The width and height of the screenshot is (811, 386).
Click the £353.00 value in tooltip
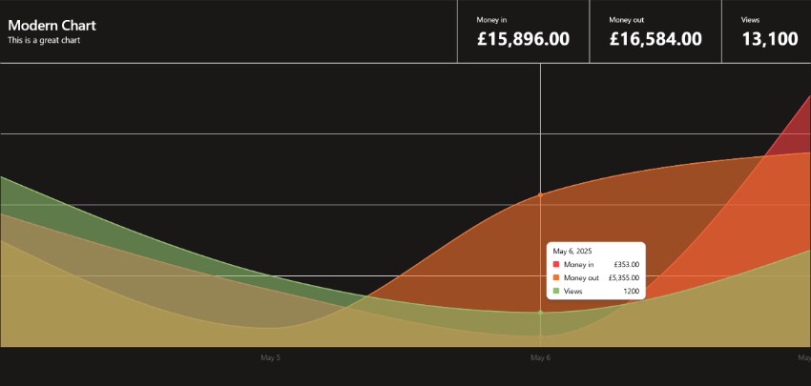(627, 265)
